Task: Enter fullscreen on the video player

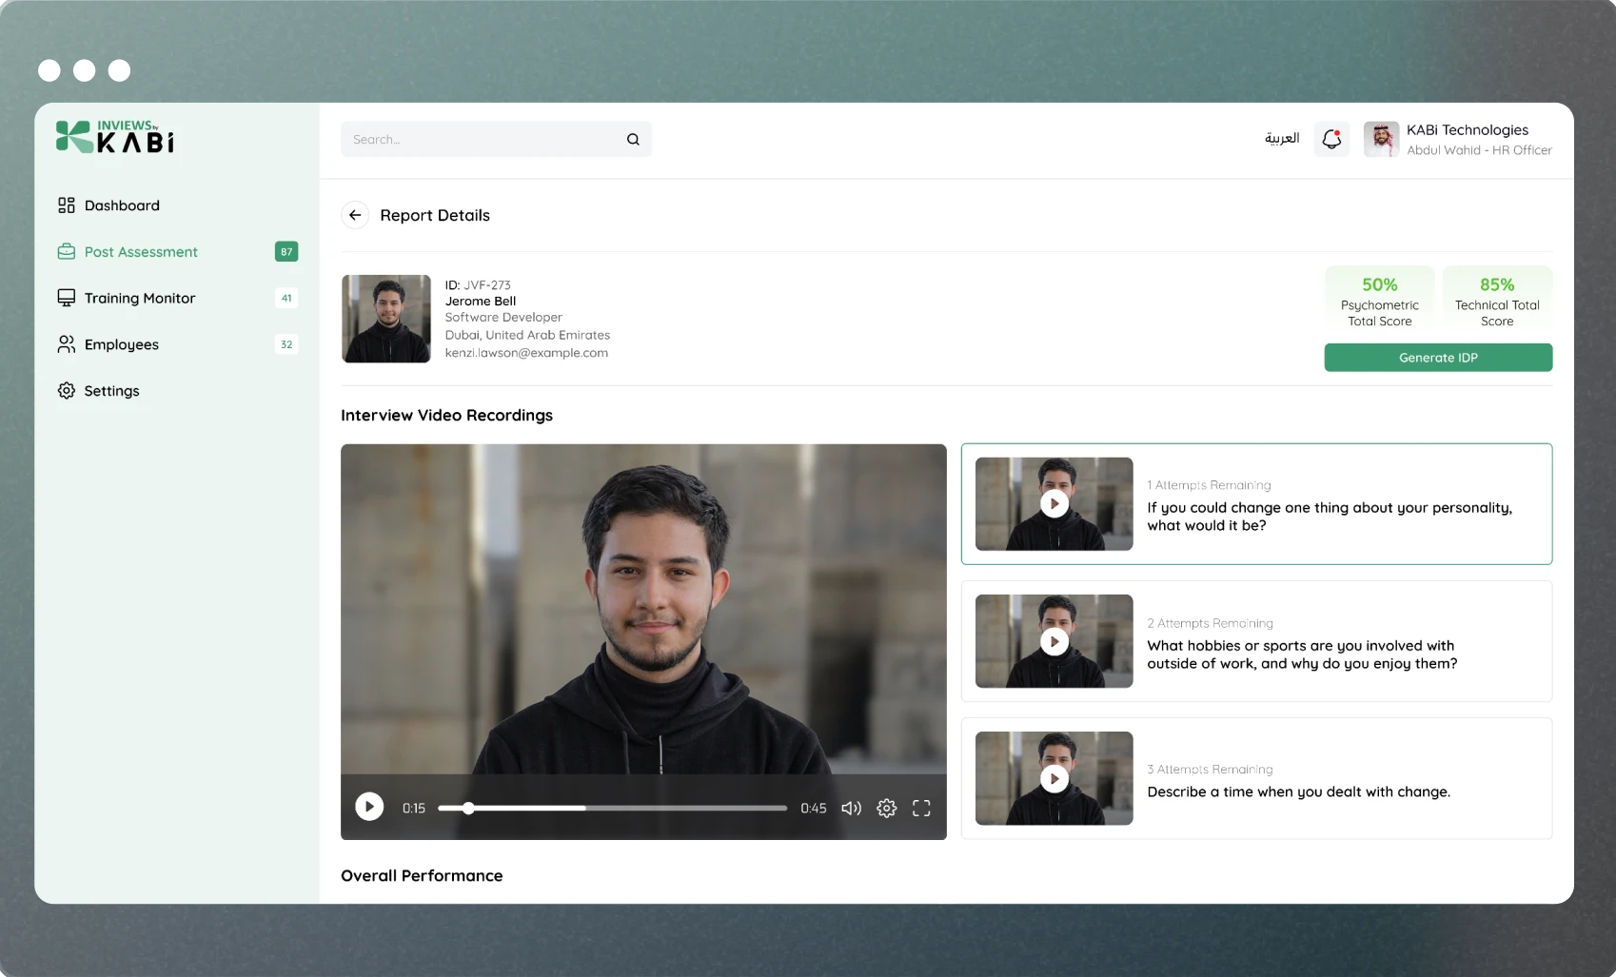Action: [x=921, y=808]
